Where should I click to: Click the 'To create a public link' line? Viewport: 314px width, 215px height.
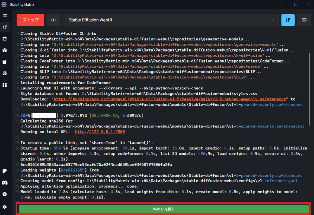[87, 143]
